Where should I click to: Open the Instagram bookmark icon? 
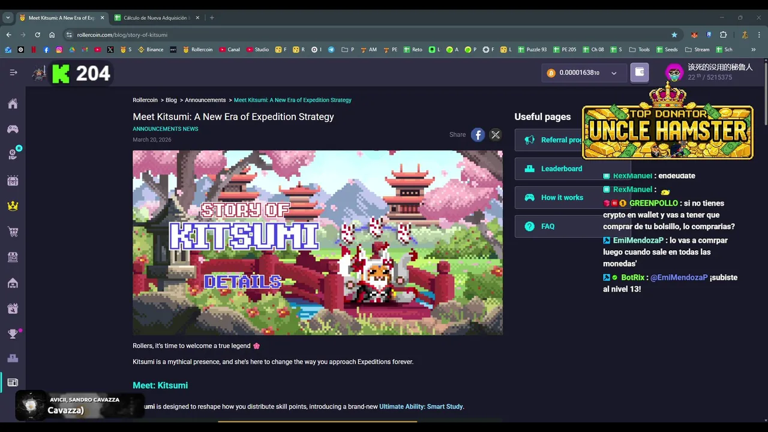click(59, 50)
